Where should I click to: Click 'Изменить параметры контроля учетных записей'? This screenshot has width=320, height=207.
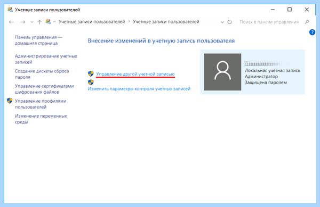(x=139, y=89)
